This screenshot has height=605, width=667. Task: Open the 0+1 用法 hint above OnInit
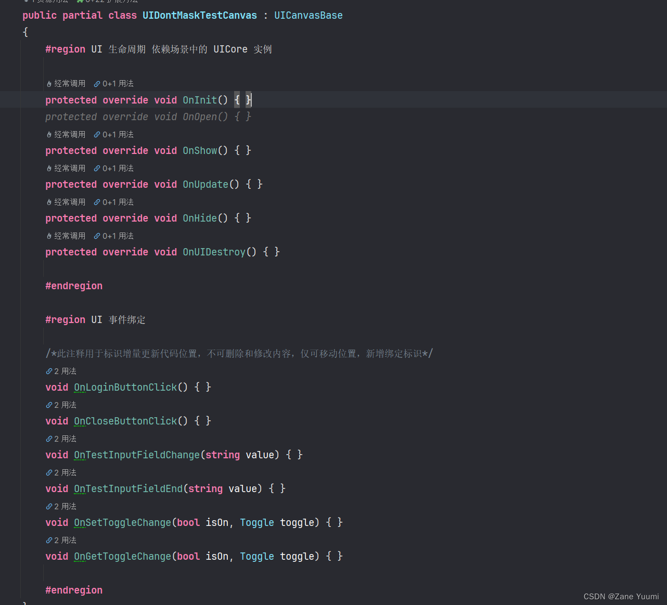point(113,84)
